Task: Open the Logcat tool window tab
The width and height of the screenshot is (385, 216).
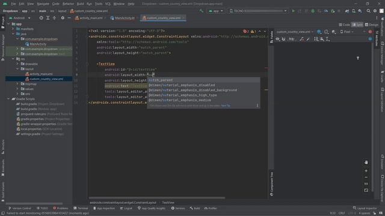Action: 126,208
